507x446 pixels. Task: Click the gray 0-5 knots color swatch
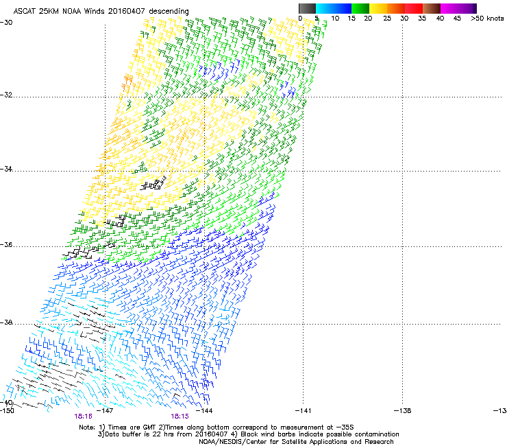tap(307, 8)
